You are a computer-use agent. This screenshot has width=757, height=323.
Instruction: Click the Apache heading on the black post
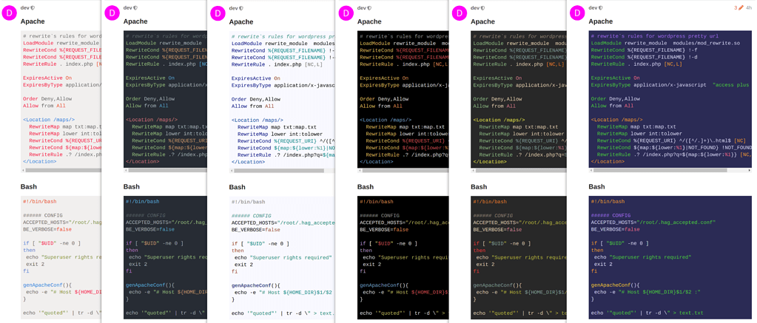(x=370, y=21)
